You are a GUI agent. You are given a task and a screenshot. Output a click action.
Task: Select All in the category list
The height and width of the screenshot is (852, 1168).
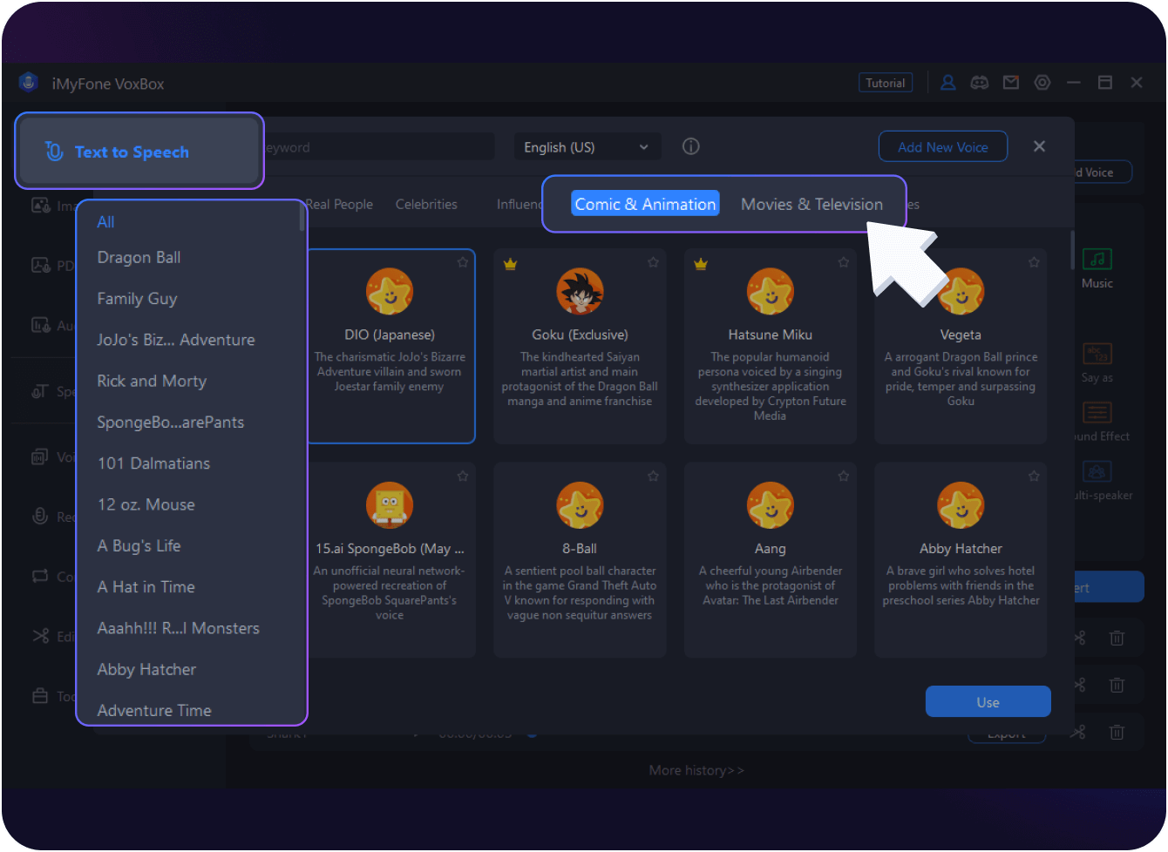(x=105, y=221)
